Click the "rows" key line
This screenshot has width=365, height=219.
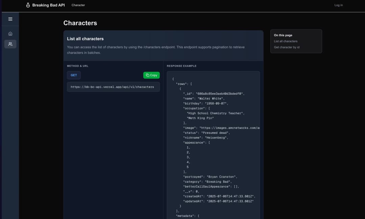coord(184,84)
